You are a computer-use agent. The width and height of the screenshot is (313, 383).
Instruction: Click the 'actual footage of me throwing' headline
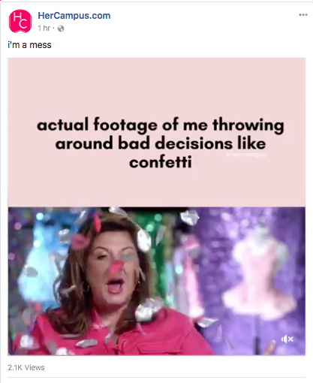point(161,125)
